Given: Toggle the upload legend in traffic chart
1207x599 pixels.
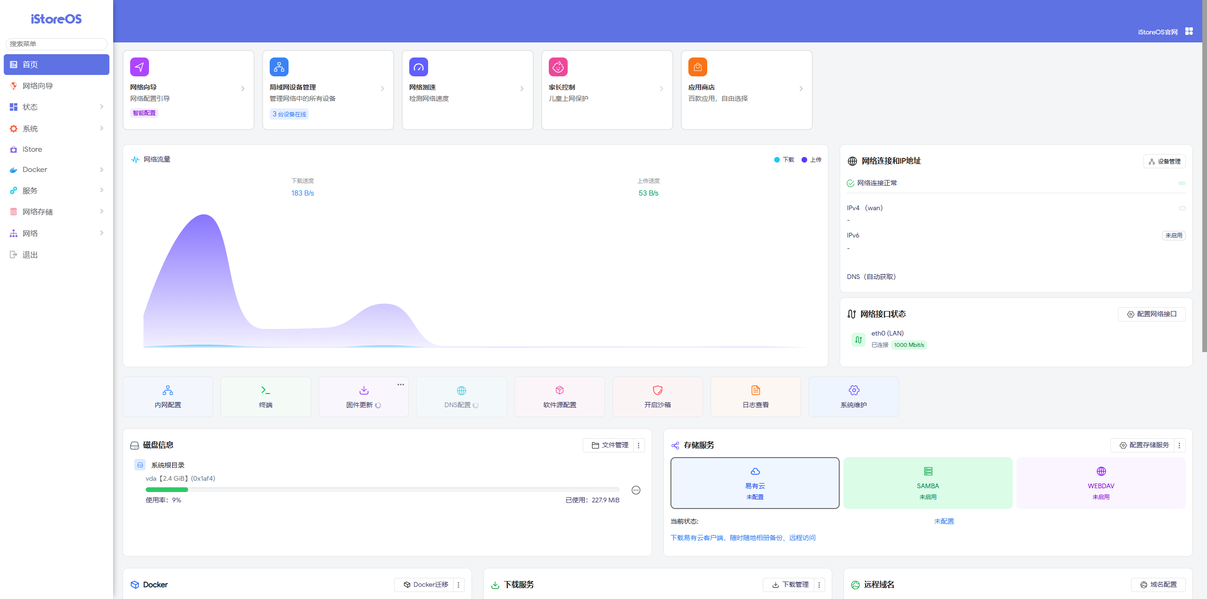Looking at the screenshot, I should pyautogui.click(x=811, y=160).
